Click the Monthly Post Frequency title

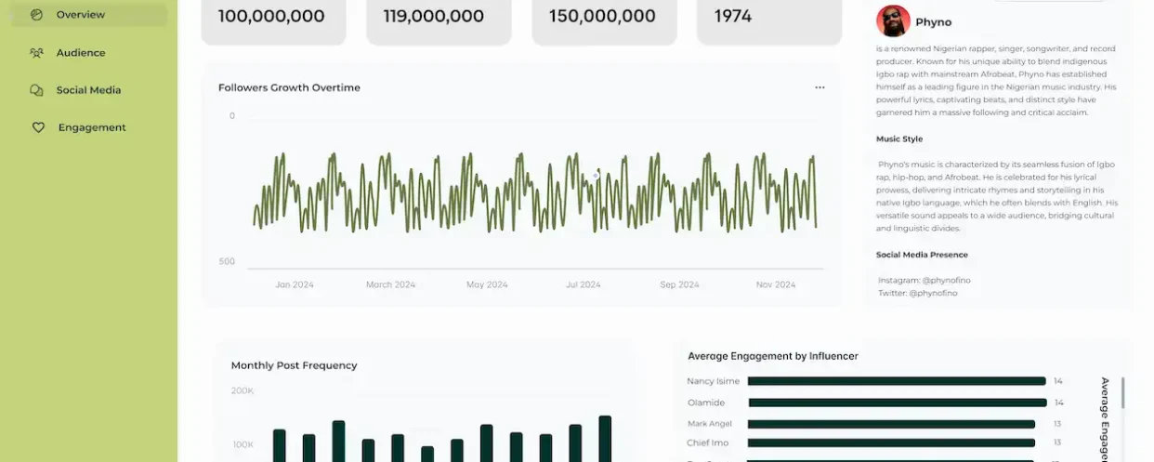(x=294, y=365)
